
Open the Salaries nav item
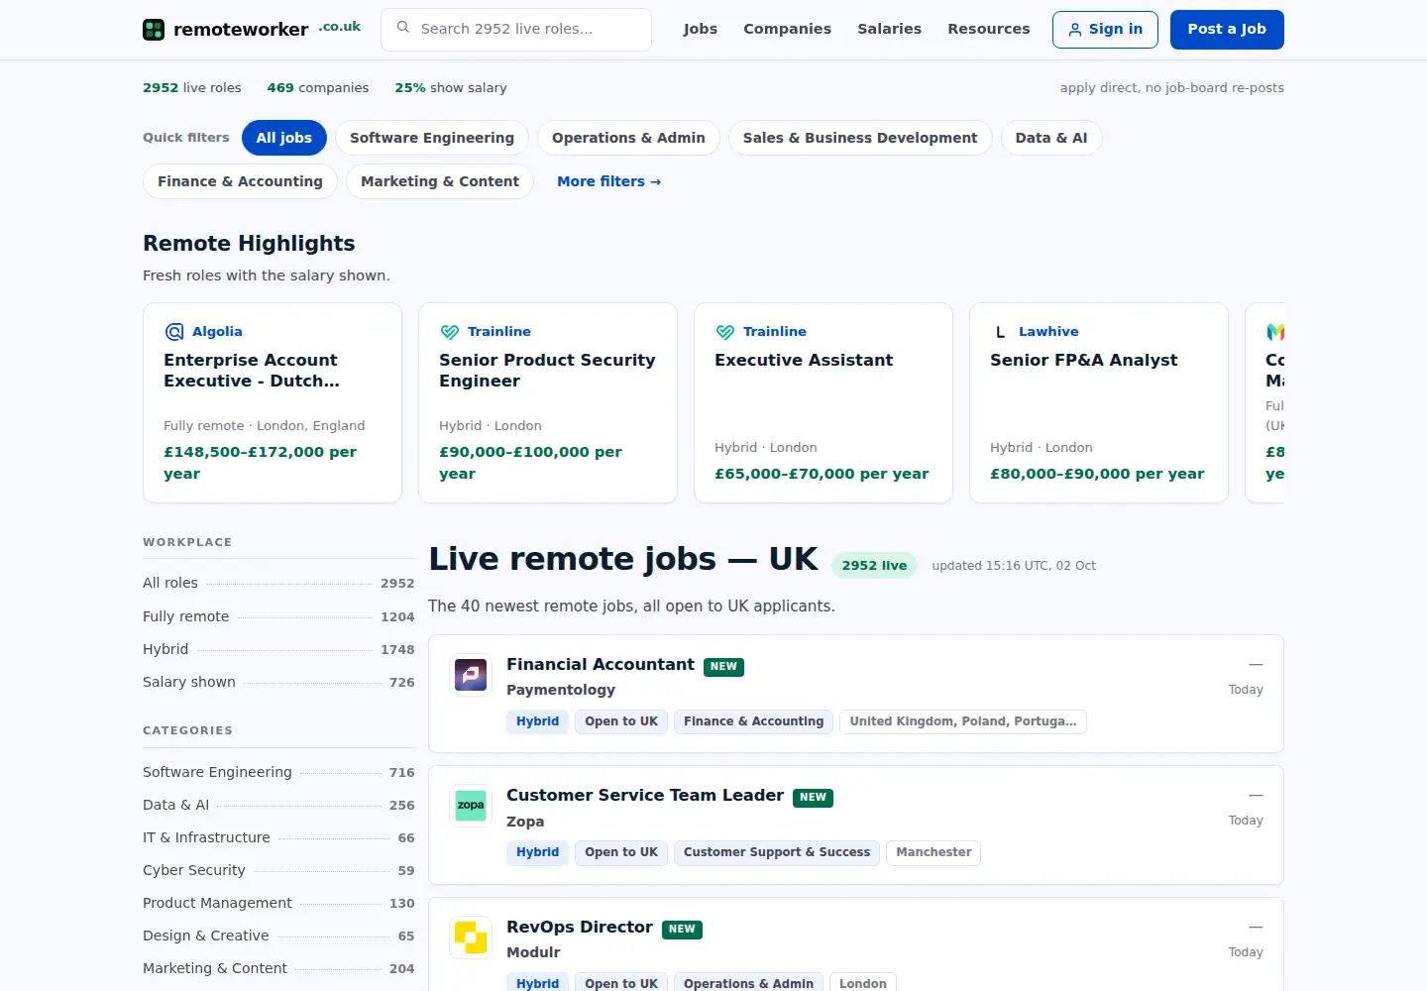coord(890,29)
